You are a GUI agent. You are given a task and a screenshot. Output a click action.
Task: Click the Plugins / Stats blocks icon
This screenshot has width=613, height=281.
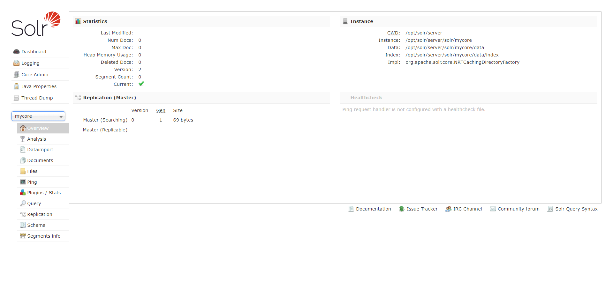23,193
